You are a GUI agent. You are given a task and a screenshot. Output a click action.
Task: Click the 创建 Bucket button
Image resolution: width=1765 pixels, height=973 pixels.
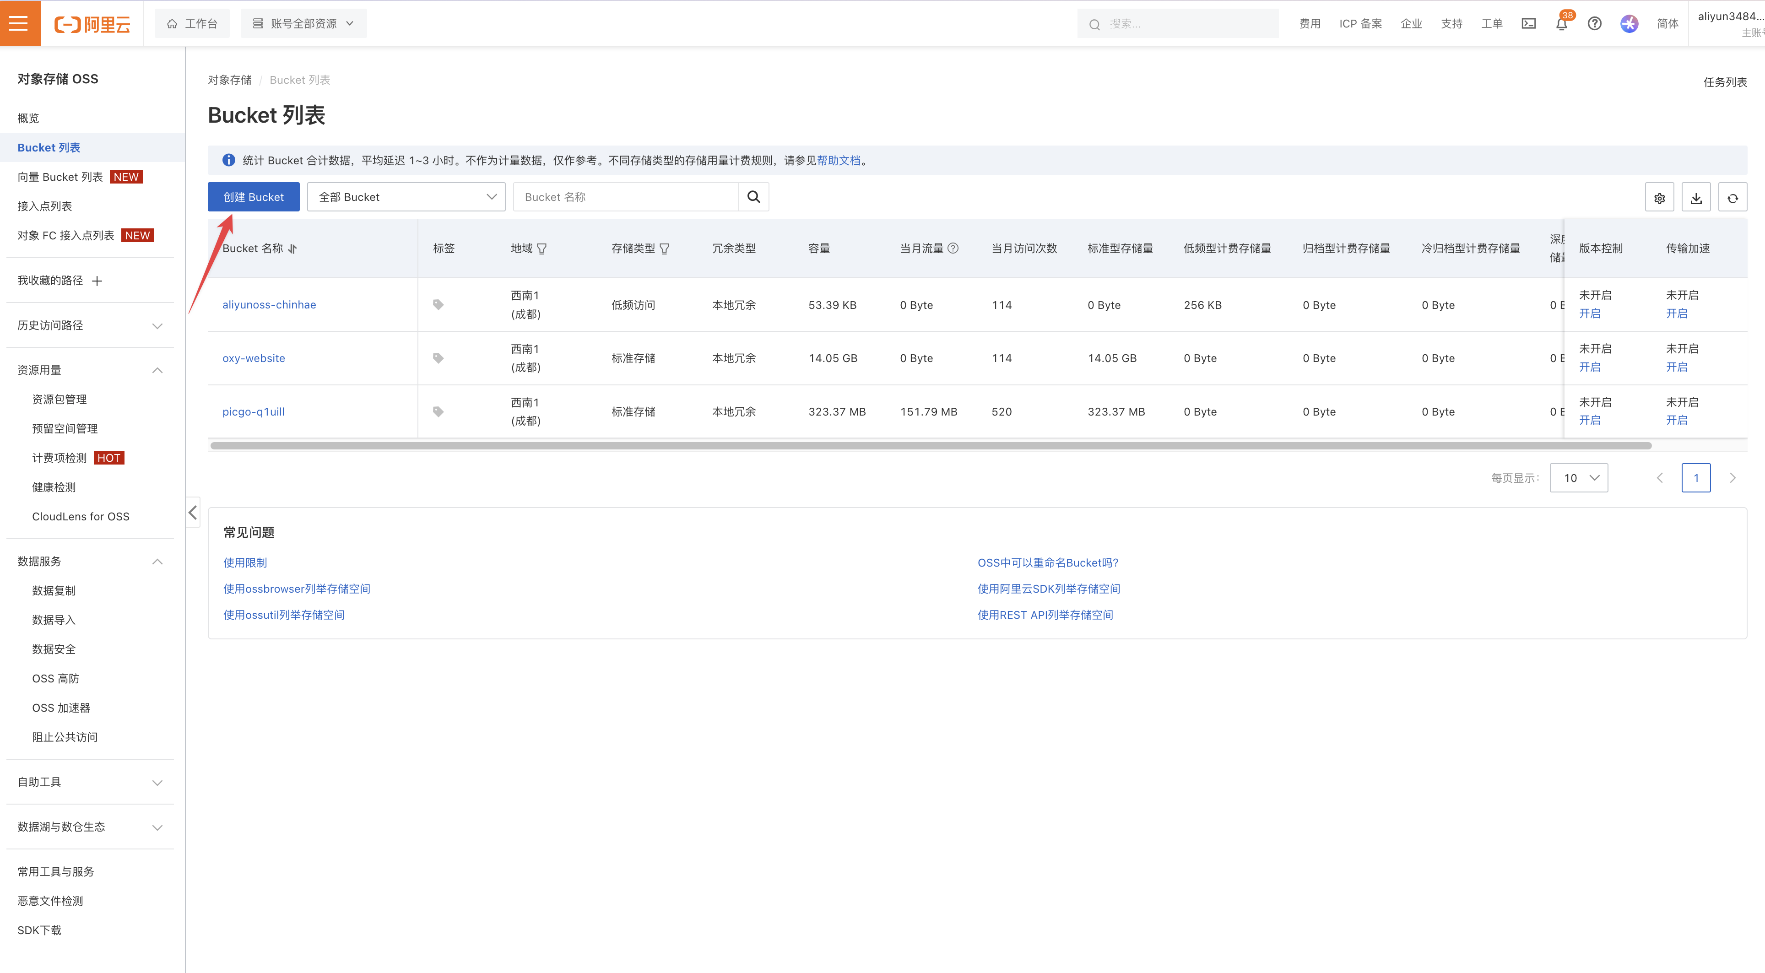253,197
